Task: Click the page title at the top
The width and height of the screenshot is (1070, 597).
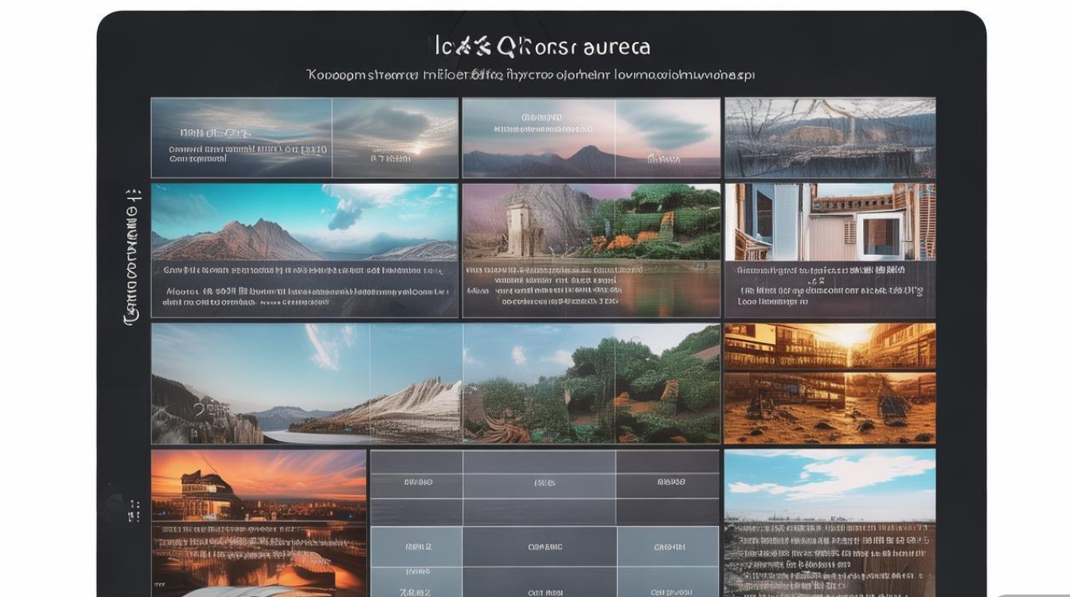Action: click(x=542, y=47)
